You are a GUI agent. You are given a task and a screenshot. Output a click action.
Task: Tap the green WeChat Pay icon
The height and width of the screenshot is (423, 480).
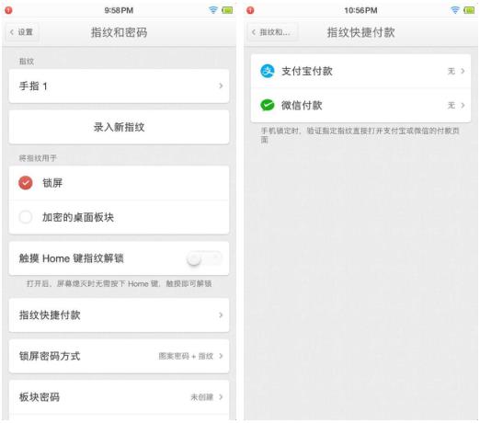click(x=267, y=105)
